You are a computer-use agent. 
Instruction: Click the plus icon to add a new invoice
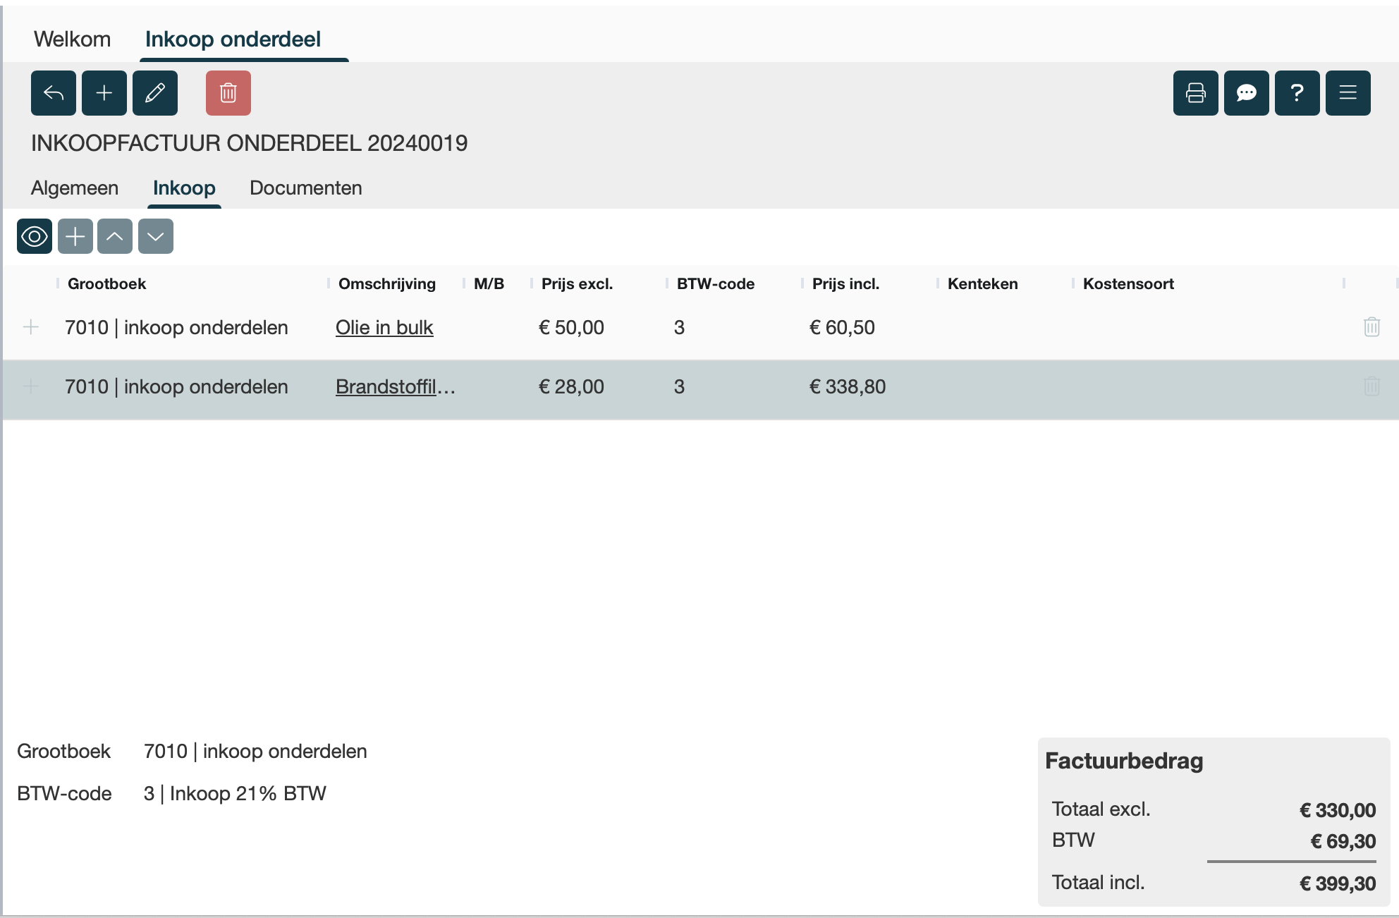click(104, 93)
